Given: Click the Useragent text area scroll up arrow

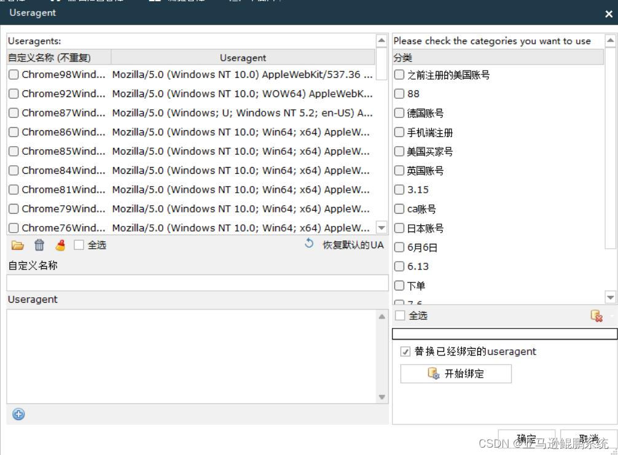Looking at the screenshot, I should pos(382,317).
